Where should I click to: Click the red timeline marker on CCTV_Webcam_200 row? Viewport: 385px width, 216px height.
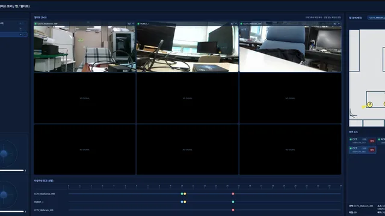[x=233, y=210]
